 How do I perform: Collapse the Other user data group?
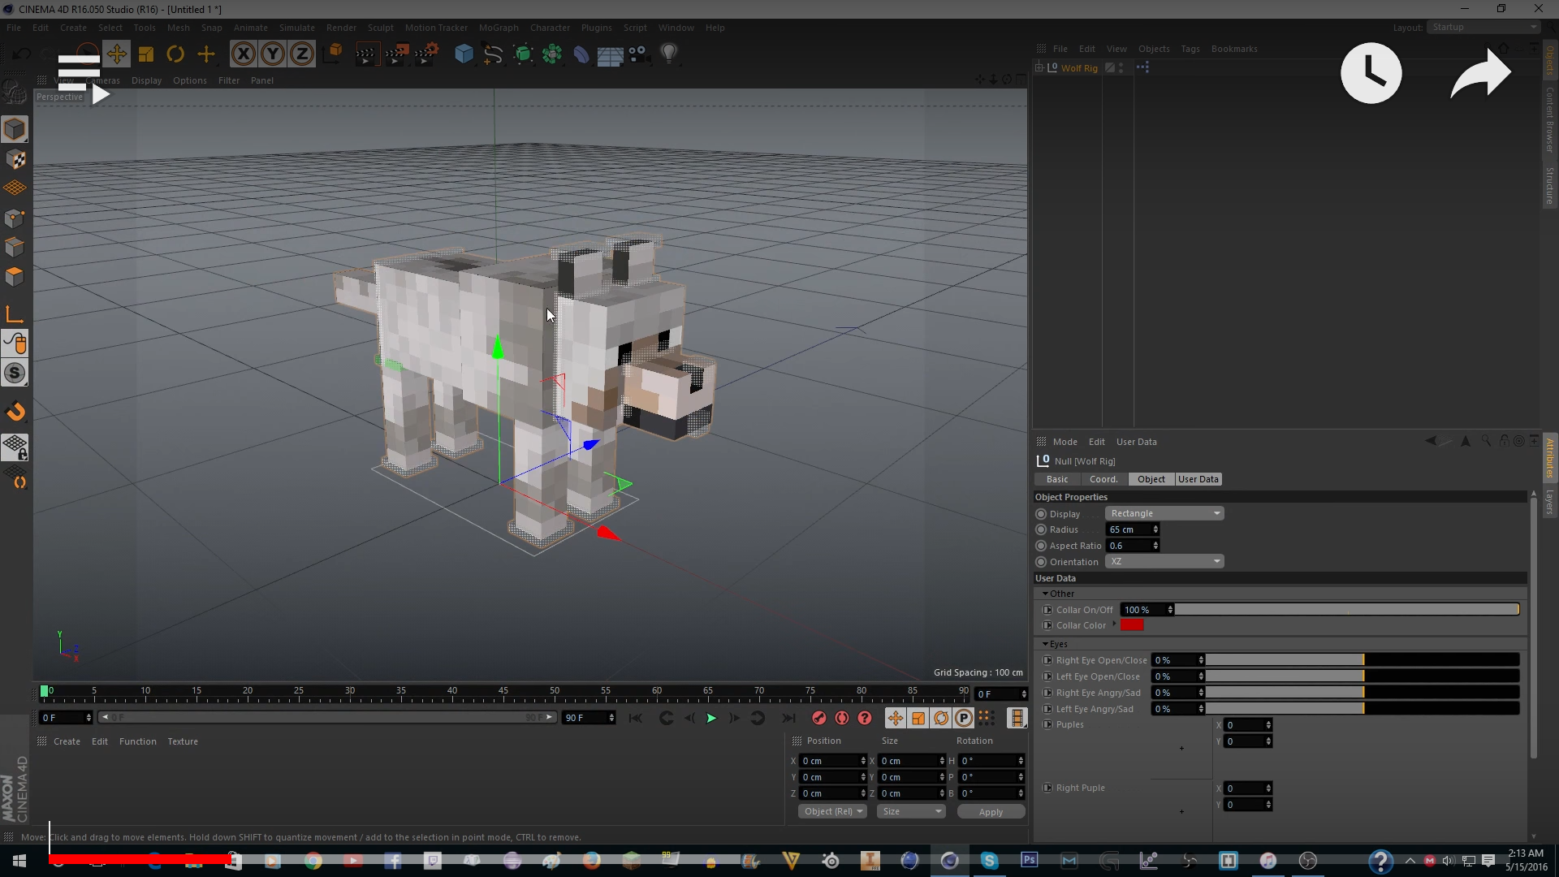(1045, 594)
